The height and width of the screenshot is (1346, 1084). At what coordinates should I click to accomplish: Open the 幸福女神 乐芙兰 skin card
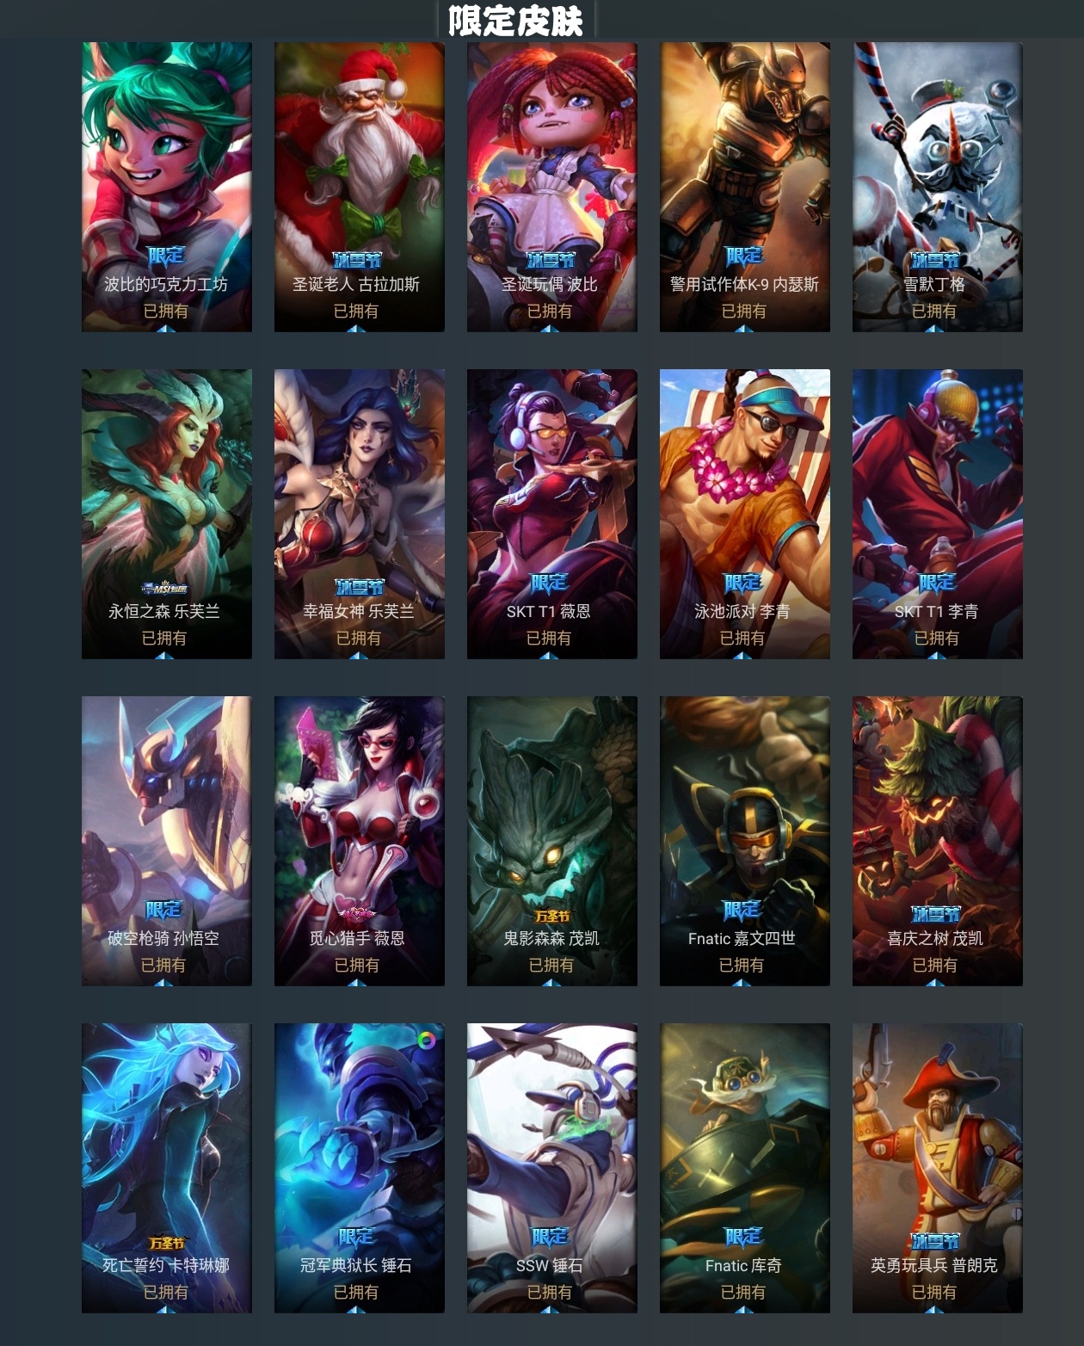coord(360,514)
